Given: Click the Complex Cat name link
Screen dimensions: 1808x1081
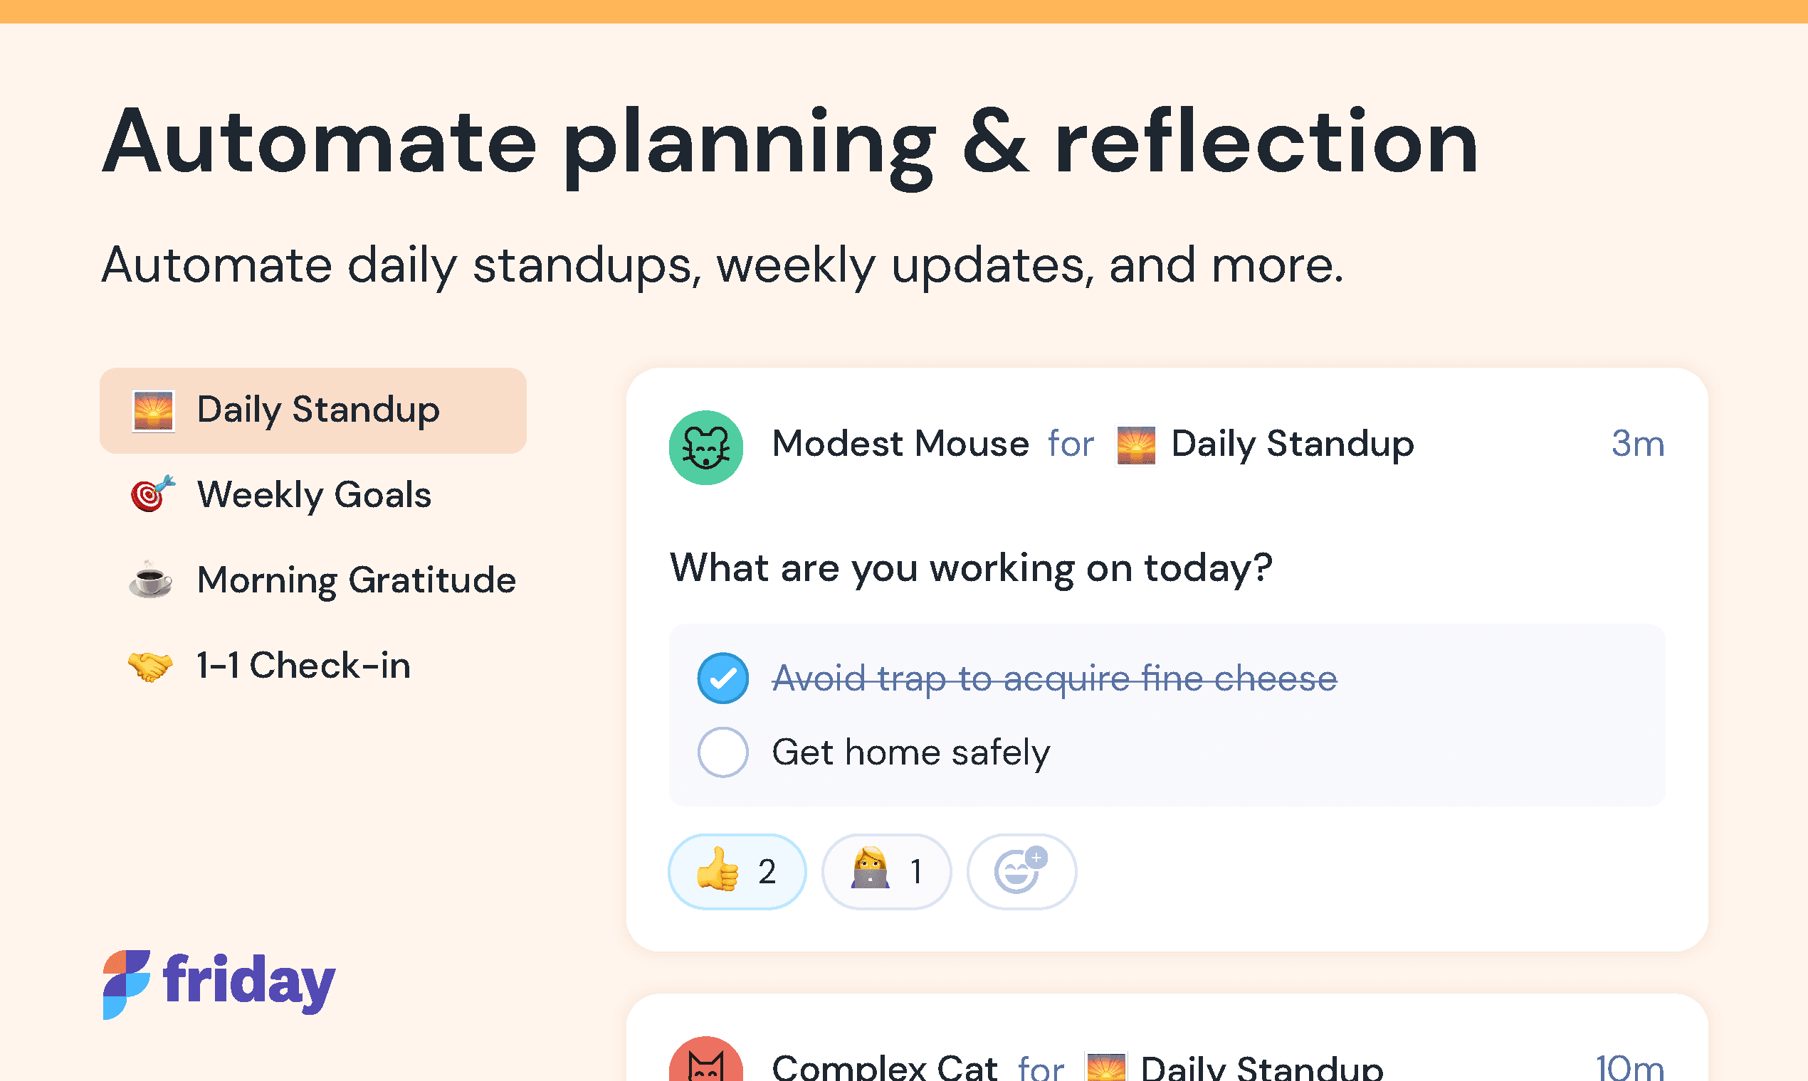Looking at the screenshot, I should [883, 1067].
